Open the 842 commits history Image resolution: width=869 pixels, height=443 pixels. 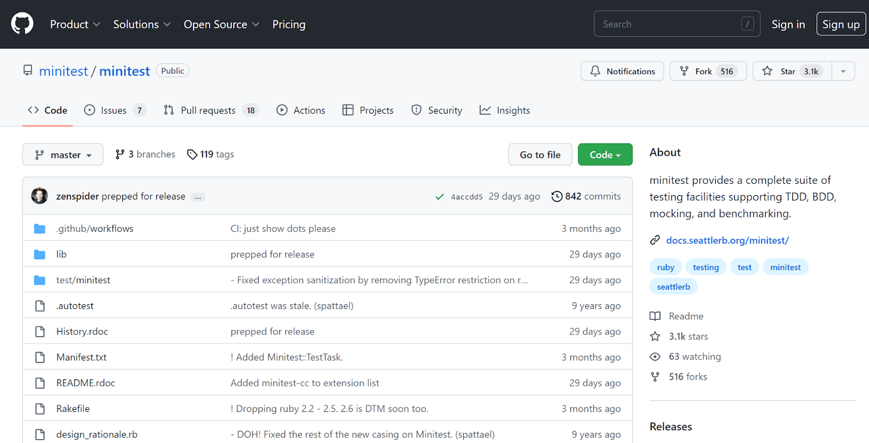(586, 196)
